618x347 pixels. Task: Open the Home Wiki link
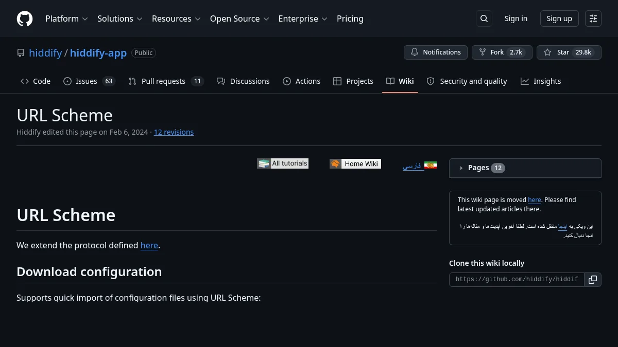355,164
